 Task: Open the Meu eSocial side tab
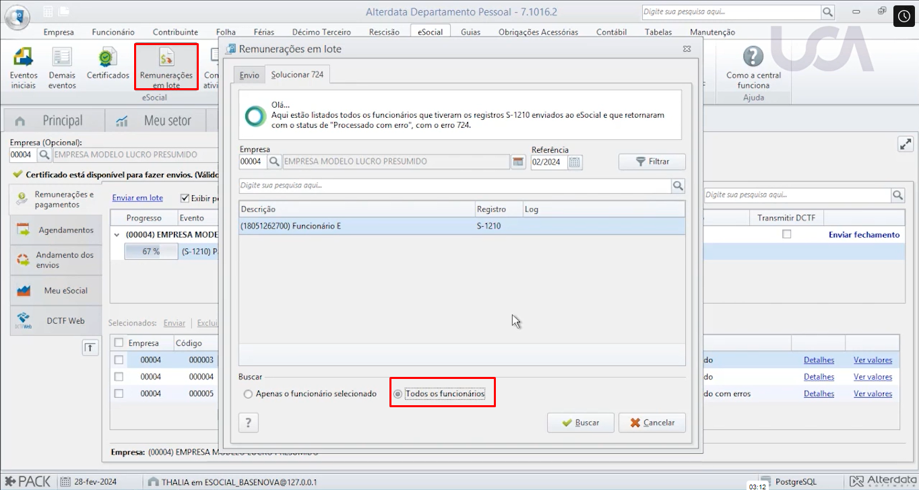pos(57,291)
